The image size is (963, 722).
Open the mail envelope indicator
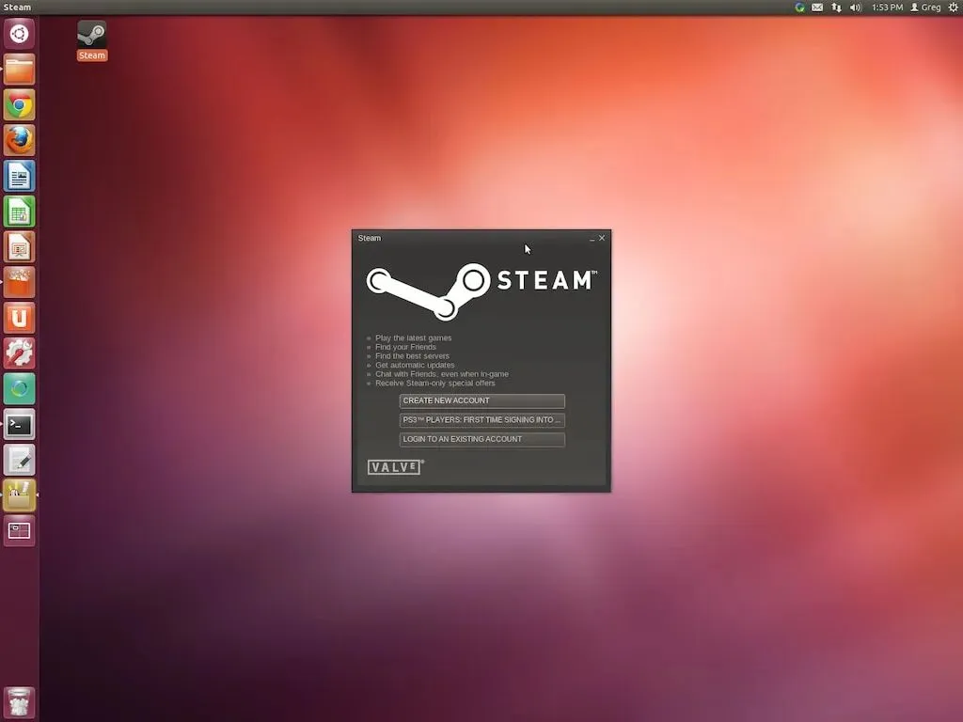pyautogui.click(x=817, y=8)
